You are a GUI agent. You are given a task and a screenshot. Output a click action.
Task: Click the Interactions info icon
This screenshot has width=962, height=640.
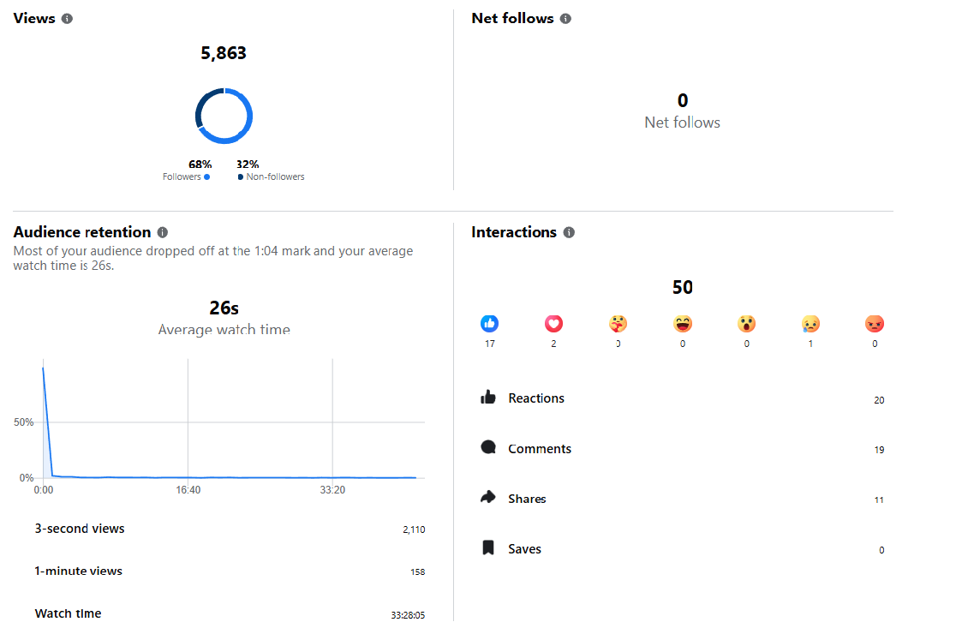569,232
